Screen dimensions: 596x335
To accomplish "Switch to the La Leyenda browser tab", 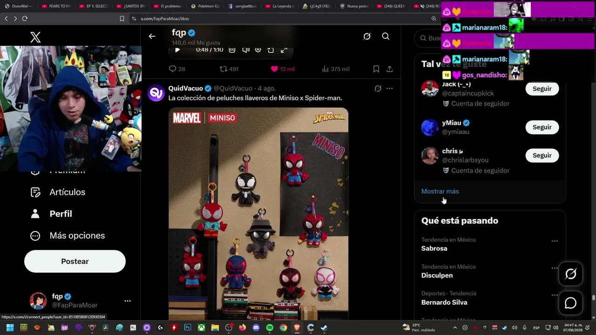I will click(280, 6).
